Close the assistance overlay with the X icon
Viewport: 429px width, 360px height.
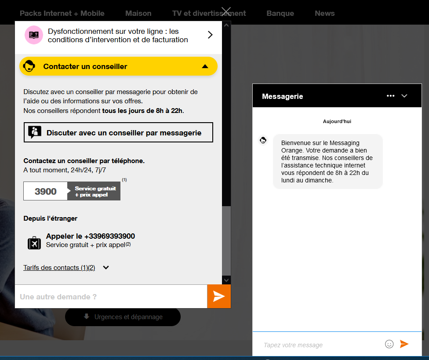(x=226, y=11)
